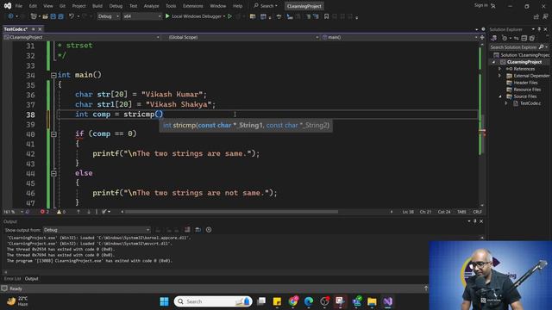Click the Visual Studio logo icon

coord(8,6)
